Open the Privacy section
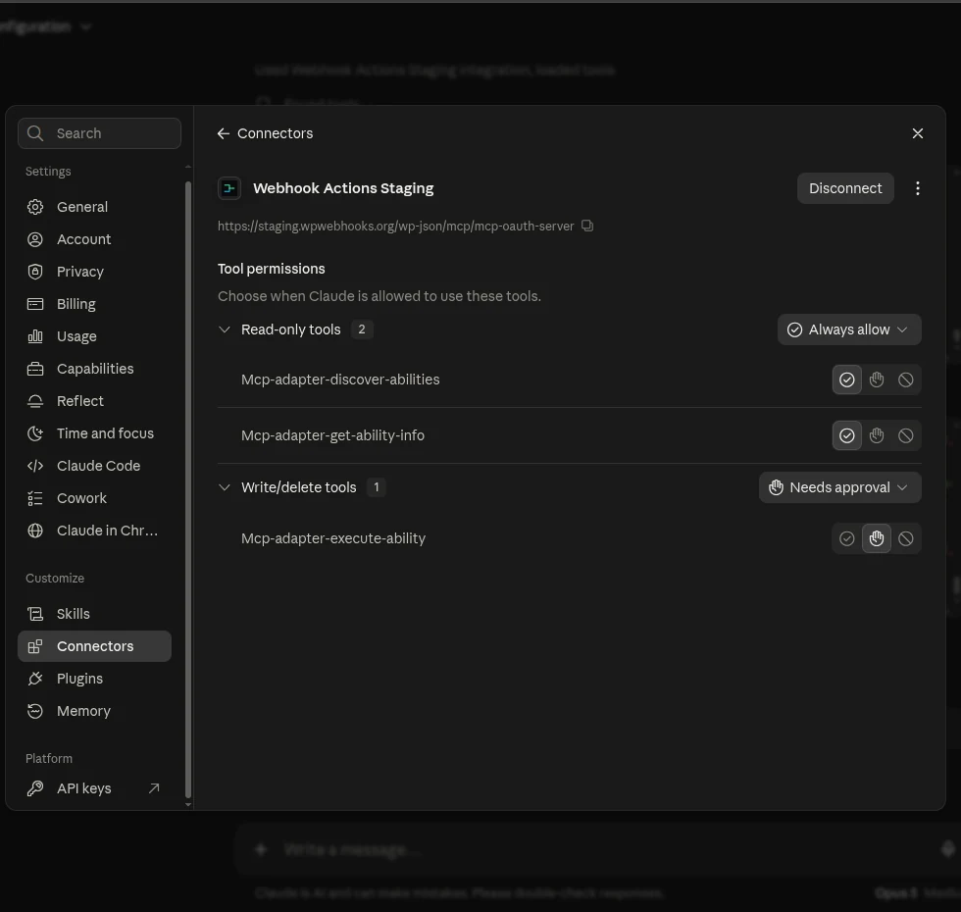Image resolution: width=961 pixels, height=912 pixels. click(x=94, y=272)
